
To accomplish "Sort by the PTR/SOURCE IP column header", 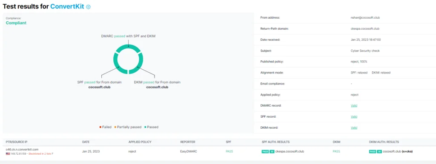I will tap(17, 142).
